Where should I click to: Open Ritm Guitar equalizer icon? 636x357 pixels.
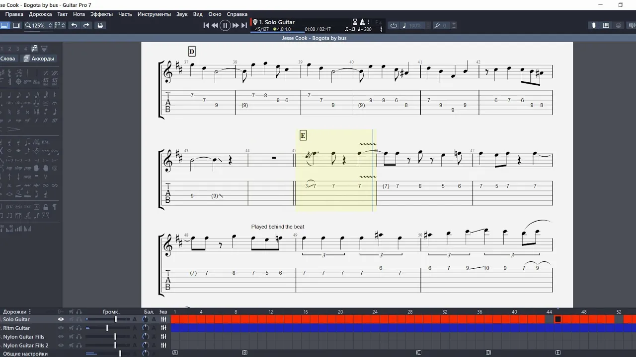click(x=163, y=328)
